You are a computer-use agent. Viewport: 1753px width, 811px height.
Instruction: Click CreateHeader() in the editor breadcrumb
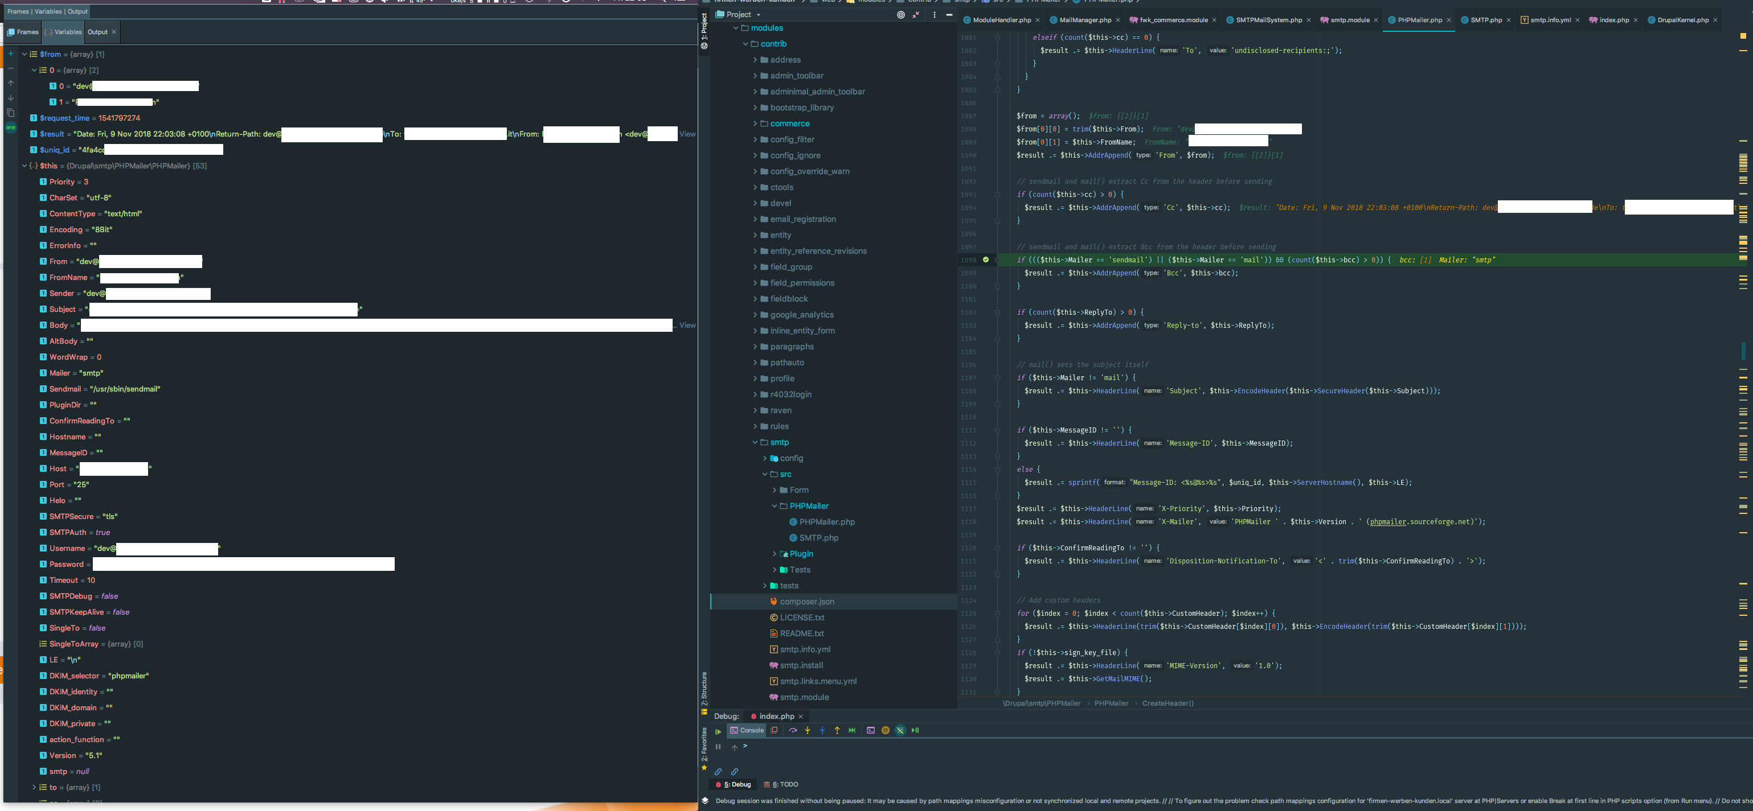(x=1168, y=703)
